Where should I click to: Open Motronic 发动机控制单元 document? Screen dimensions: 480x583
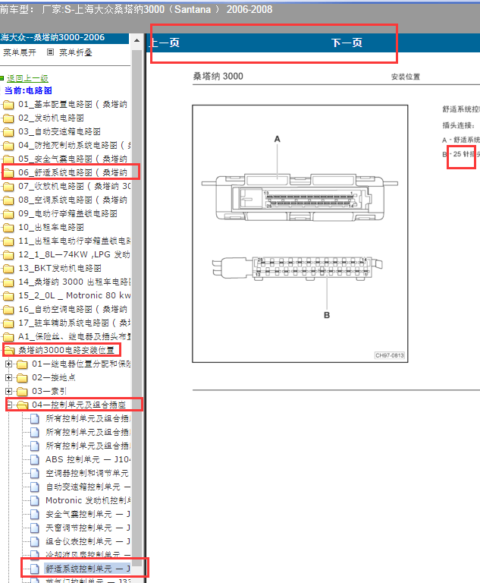[88, 501]
